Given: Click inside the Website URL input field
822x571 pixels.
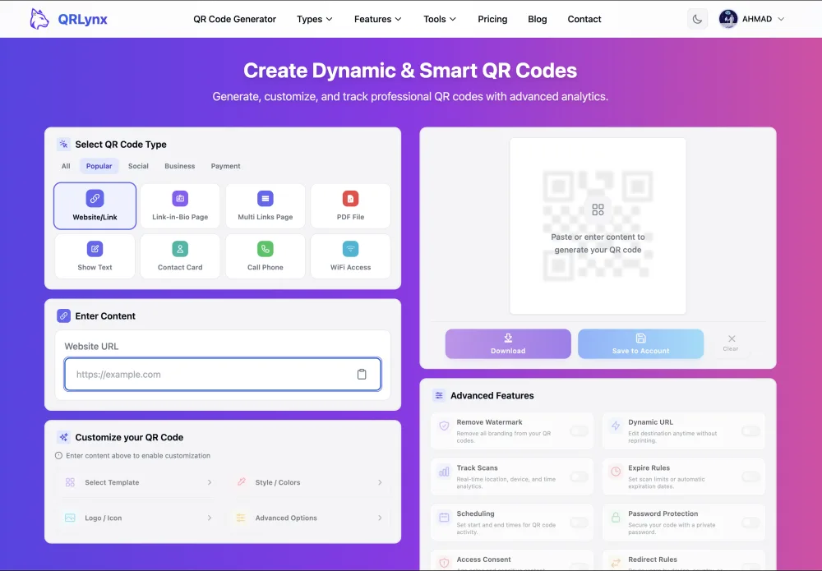Looking at the screenshot, I should click(214, 374).
